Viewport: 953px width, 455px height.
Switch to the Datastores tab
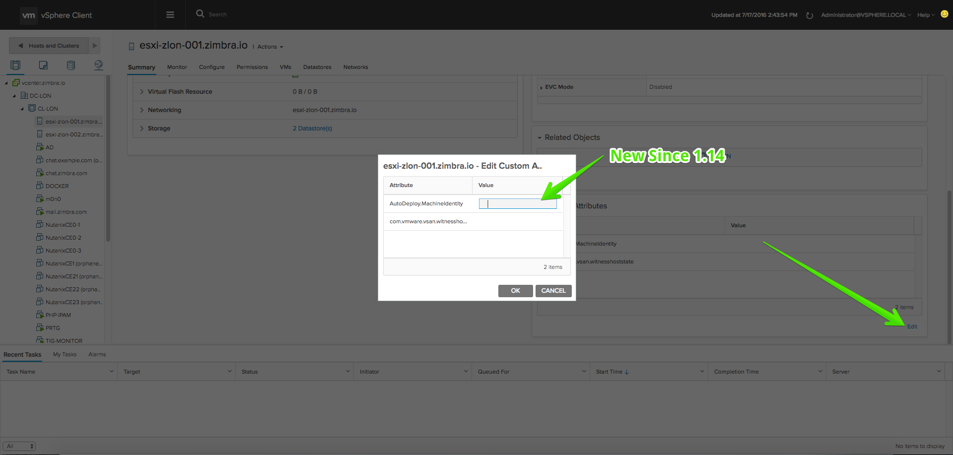(x=317, y=67)
